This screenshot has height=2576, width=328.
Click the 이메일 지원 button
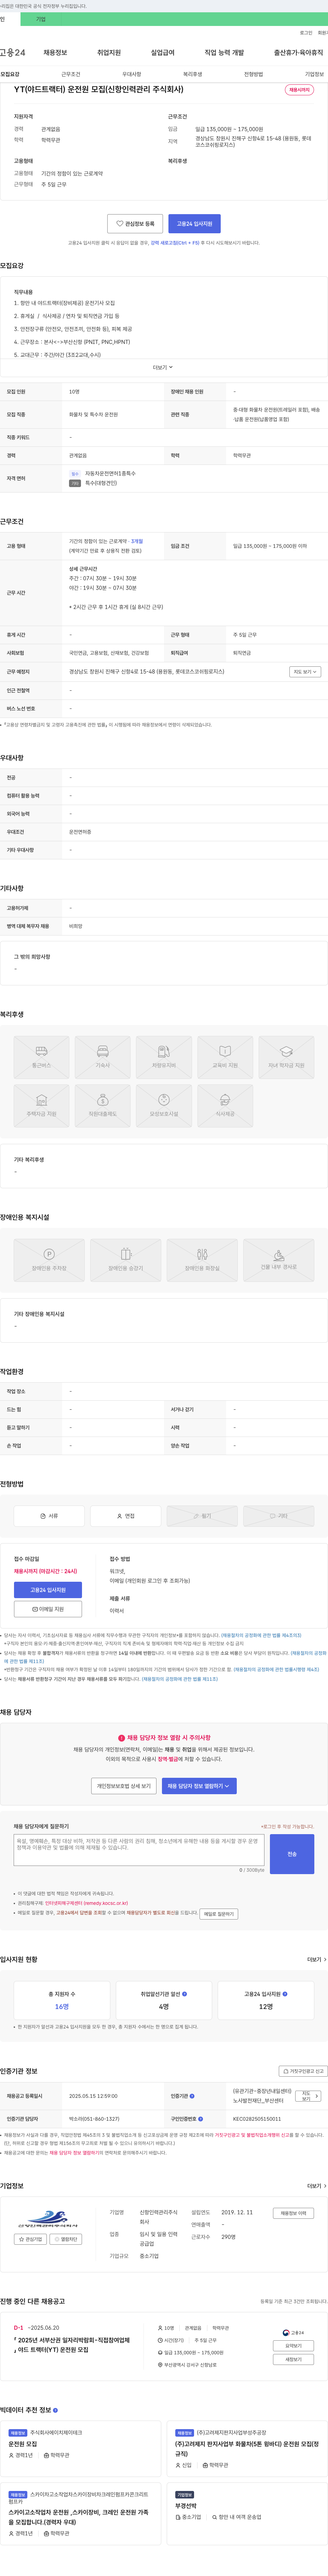tap(48, 1609)
